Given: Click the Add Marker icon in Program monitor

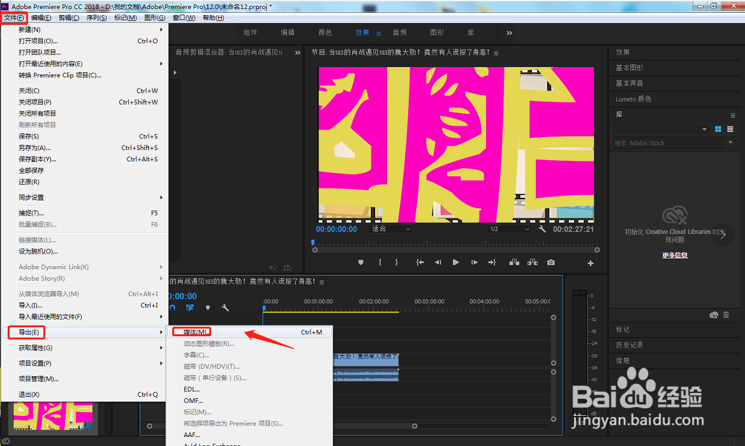Looking at the screenshot, I should pyautogui.click(x=360, y=262).
